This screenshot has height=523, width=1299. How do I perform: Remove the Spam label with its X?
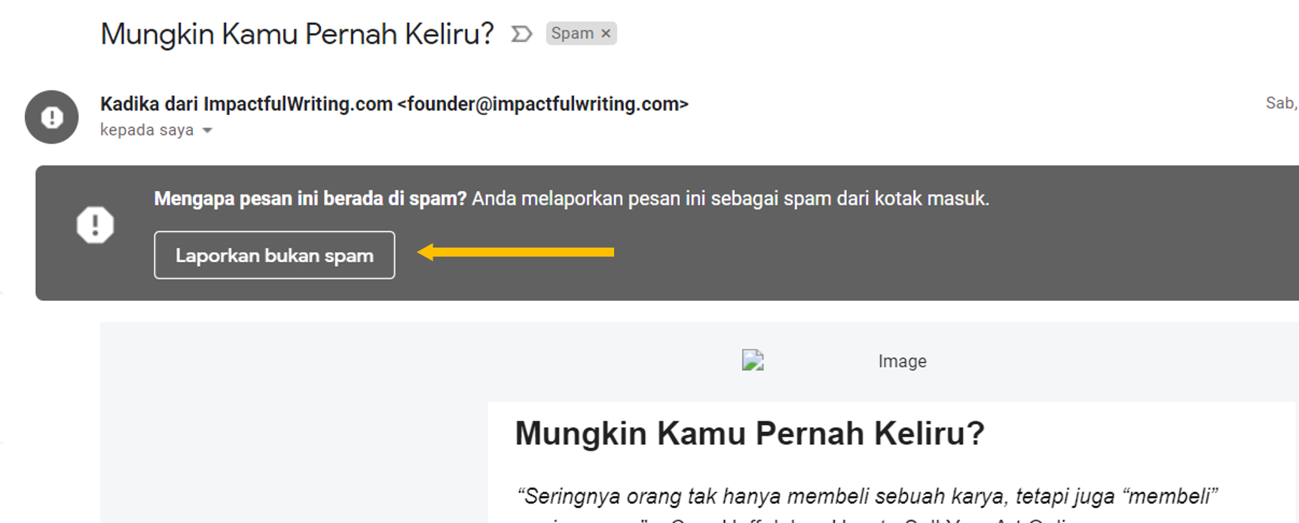tap(606, 34)
